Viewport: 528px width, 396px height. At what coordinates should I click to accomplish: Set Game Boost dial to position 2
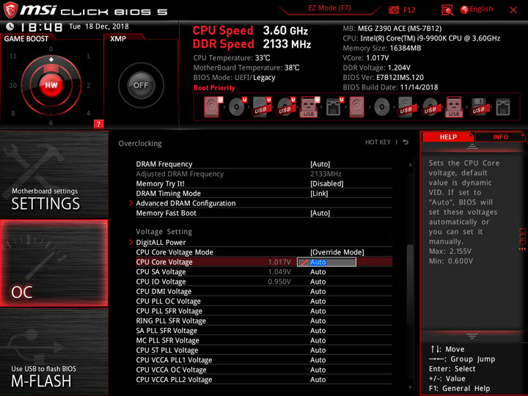pos(88,85)
